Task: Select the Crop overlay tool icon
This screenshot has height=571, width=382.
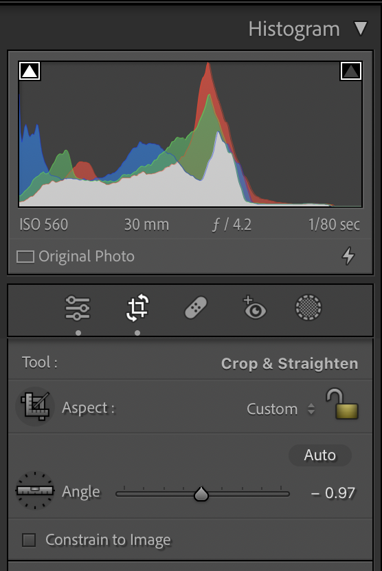Action: tap(137, 308)
